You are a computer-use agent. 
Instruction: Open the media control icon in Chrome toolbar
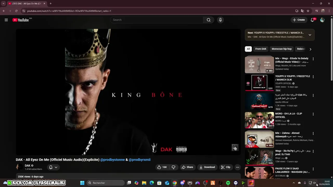[x=317, y=11]
